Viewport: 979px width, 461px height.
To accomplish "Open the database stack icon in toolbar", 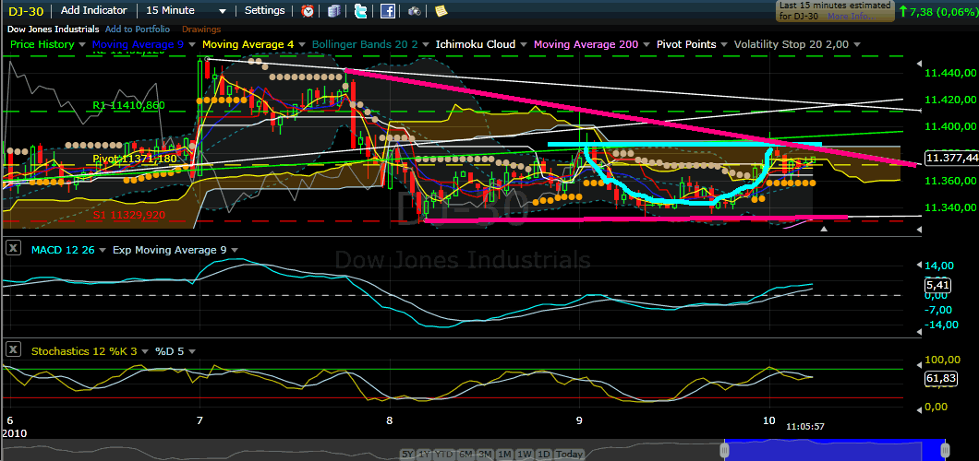I will pyautogui.click(x=333, y=11).
